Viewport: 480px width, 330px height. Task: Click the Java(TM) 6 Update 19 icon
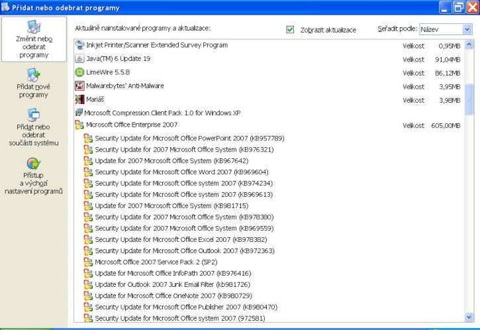(x=79, y=58)
